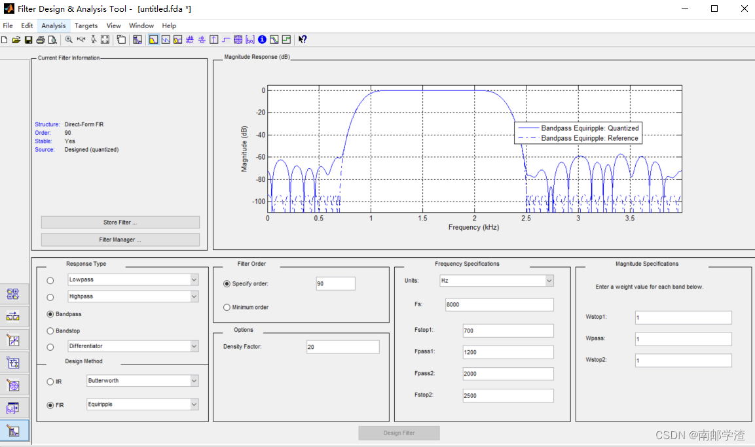Show Group Delay Response icon
This screenshot has height=447, width=755.
click(190, 39)
